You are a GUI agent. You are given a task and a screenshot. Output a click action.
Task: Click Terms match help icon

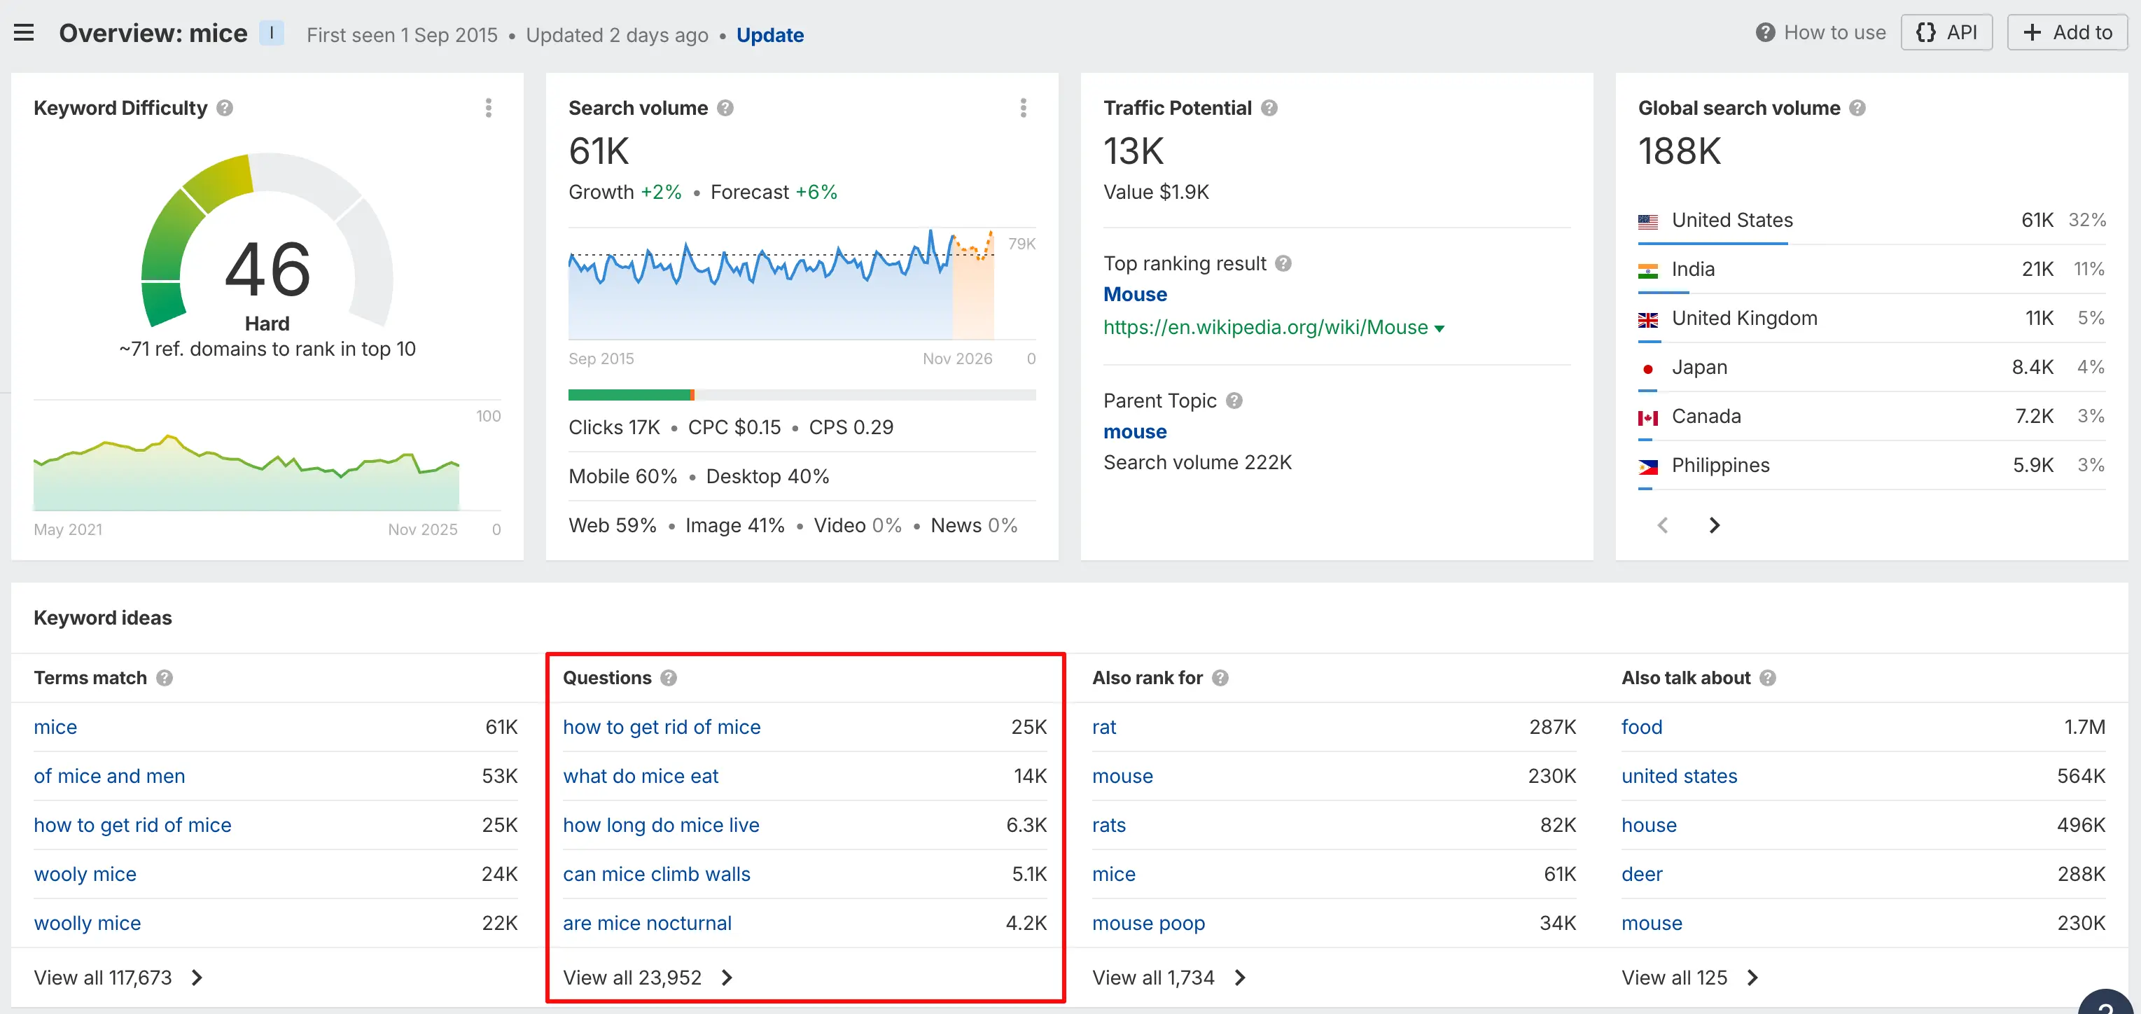[x=165, y=678]
